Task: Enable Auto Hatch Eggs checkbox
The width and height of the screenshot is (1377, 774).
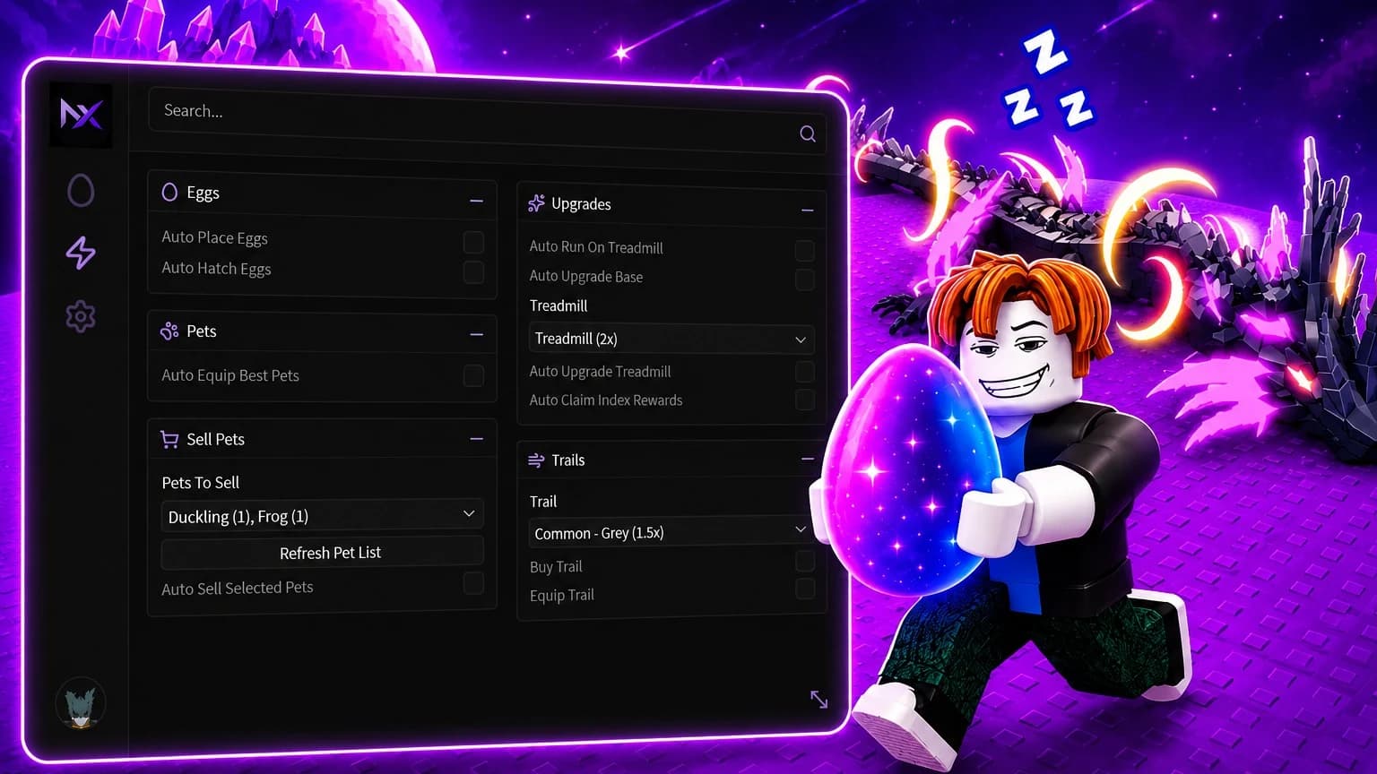Action: (473, 272)
